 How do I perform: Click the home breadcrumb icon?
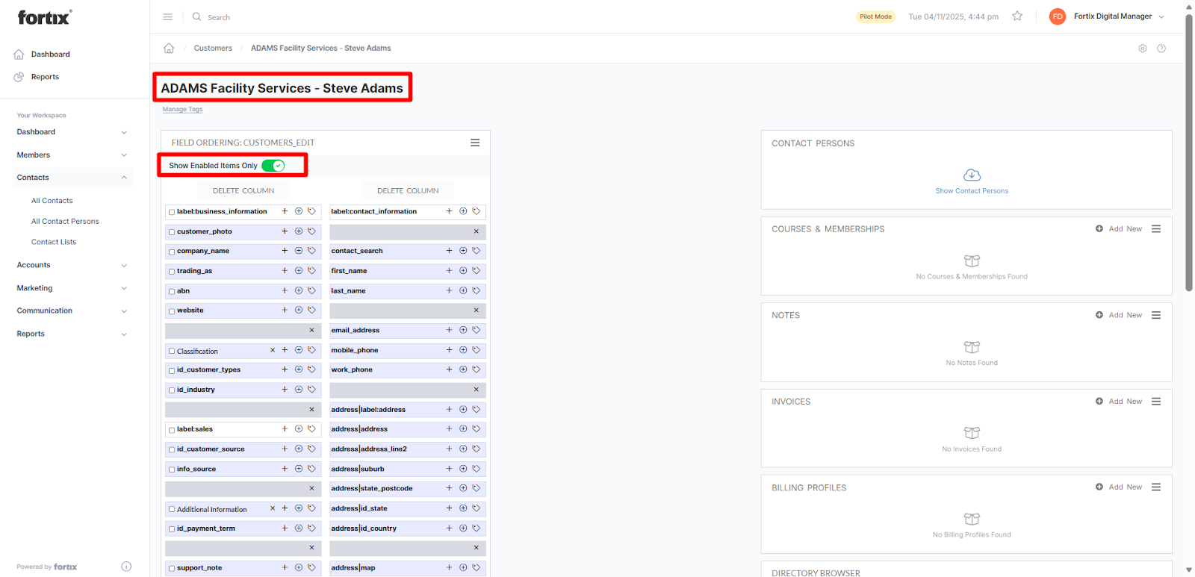(x=169, y=49)
